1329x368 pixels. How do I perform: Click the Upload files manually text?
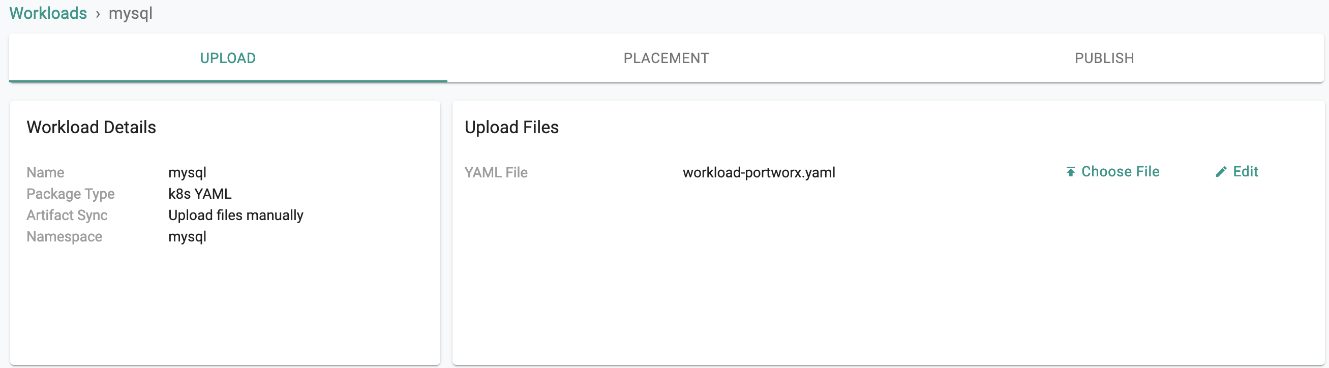pyautogui.click(x=236, y=215)
